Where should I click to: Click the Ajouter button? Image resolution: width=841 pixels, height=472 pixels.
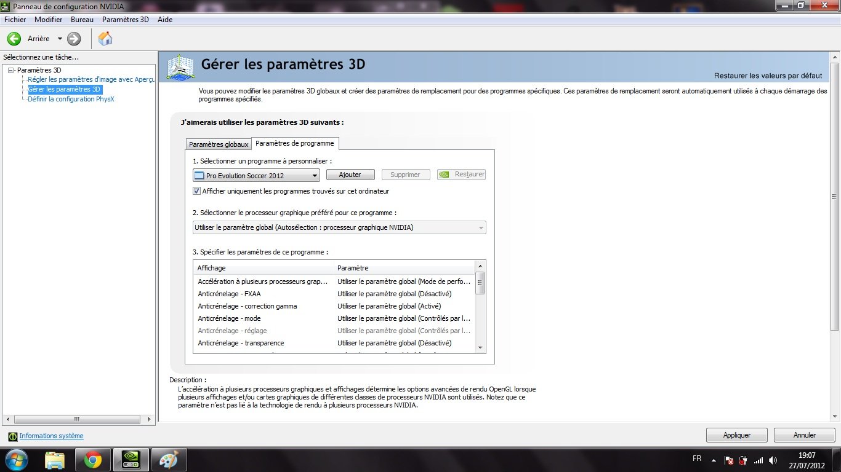(350, 175)
